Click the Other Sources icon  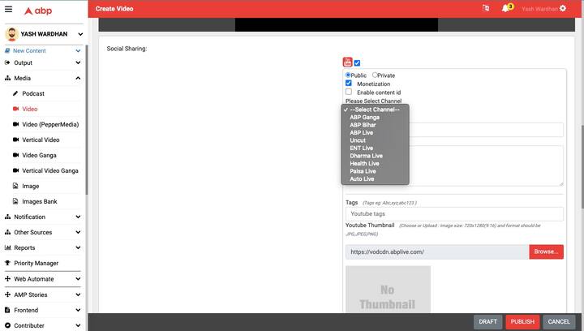(7, 232)
